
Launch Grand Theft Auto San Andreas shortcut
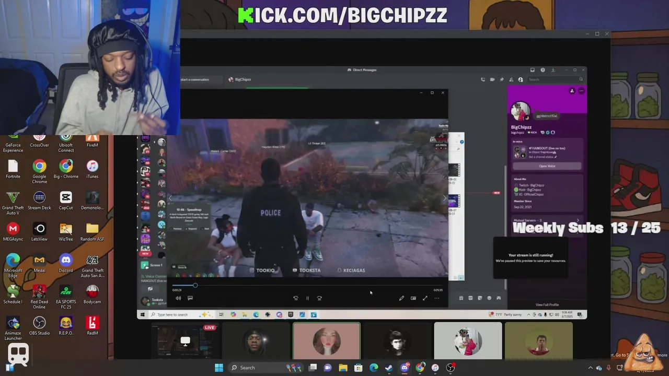pos(93,266)
